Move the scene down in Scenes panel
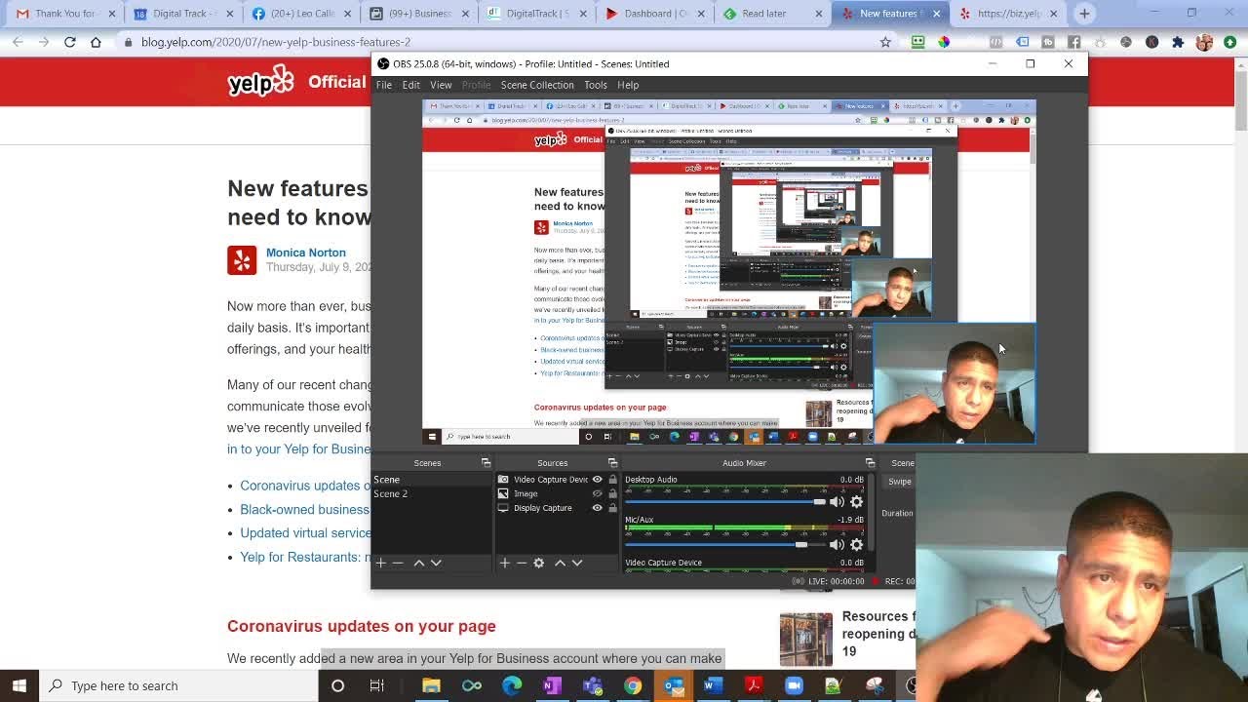 436,563
